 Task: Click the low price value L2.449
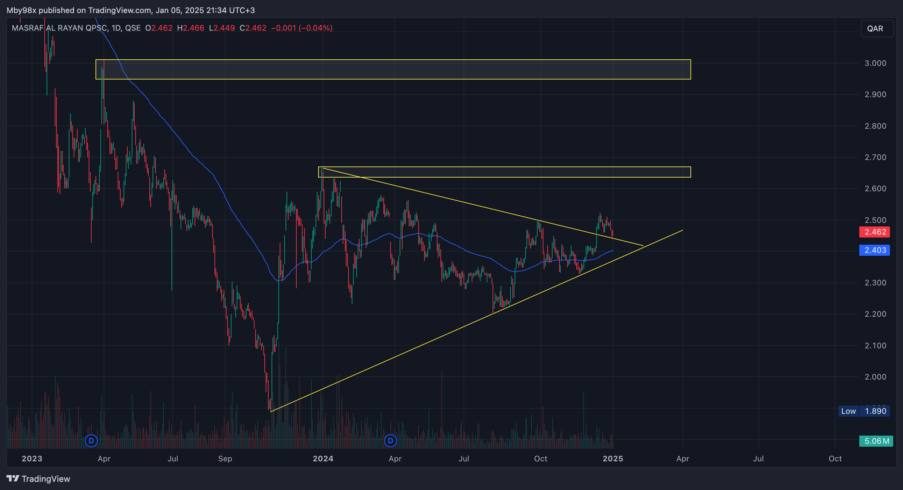click(222, 28)
